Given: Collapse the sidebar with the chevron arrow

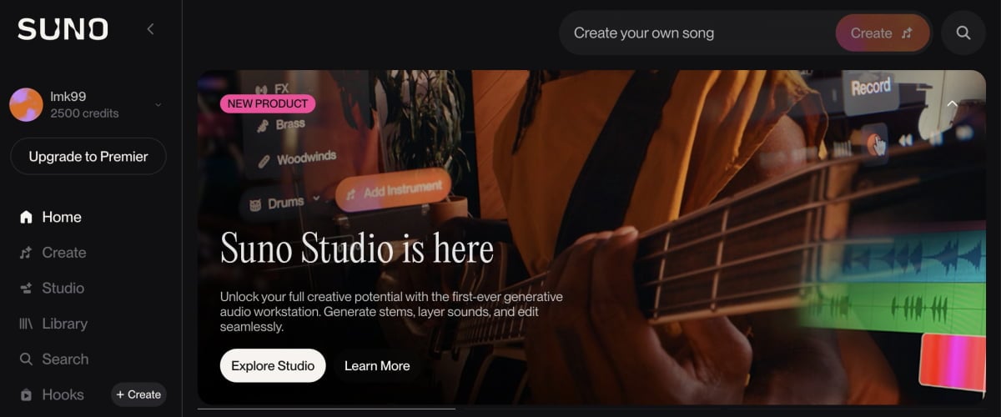Looking at the screenshot, I should tap(150, 29).
